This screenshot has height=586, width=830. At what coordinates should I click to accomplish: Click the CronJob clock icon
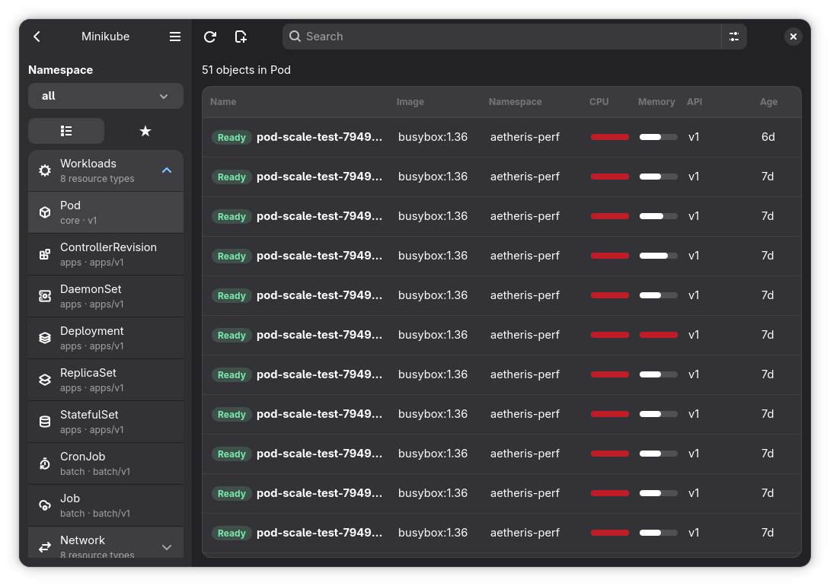click(45, 463)
